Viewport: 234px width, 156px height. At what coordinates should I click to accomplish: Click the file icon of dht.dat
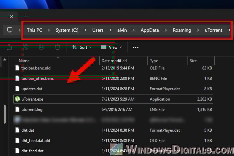17,130
